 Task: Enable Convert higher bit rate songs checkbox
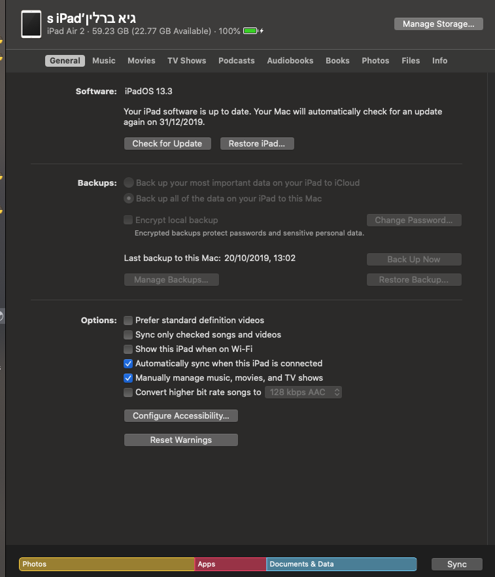point(128,393)
